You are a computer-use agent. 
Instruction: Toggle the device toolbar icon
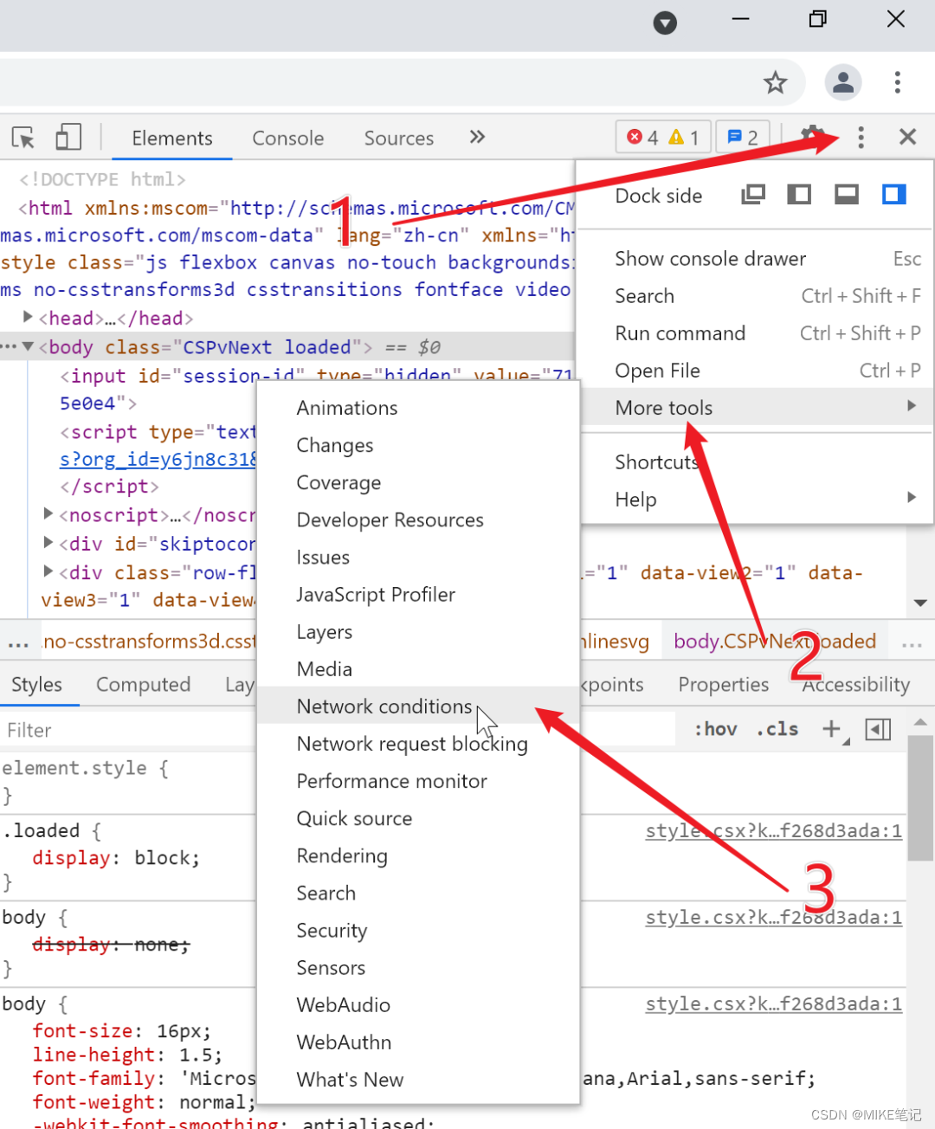click(68, 137)
